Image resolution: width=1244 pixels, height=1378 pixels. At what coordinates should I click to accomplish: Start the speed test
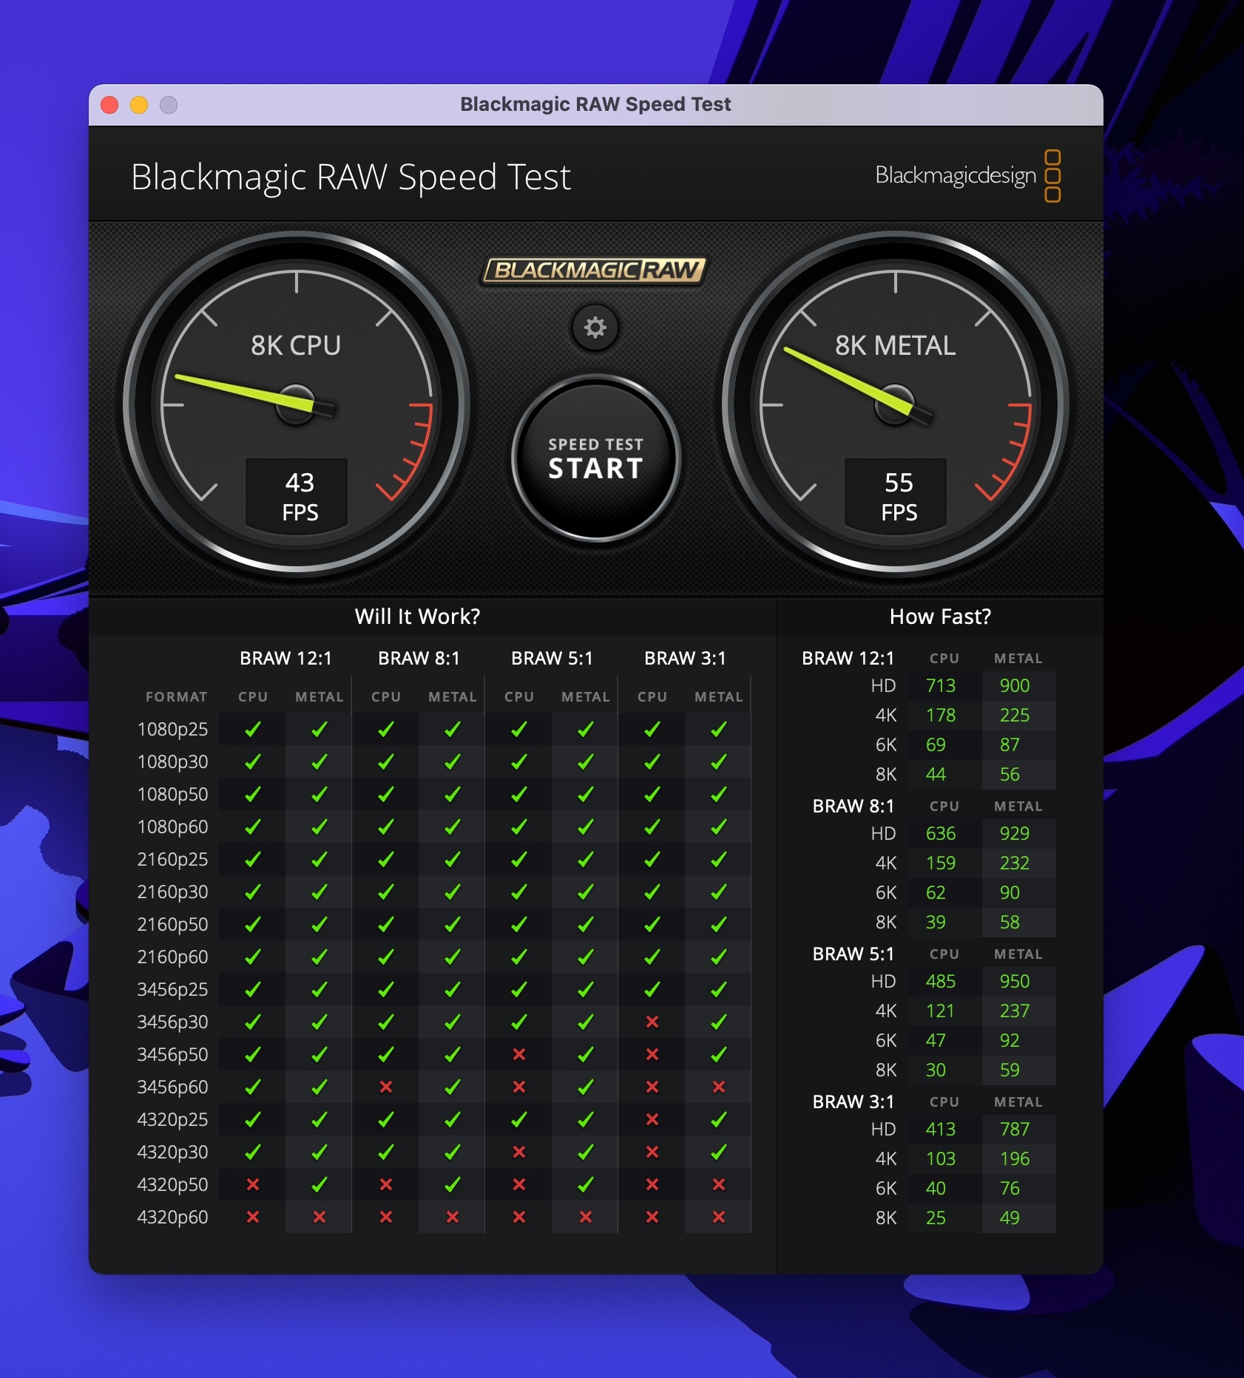595,458
